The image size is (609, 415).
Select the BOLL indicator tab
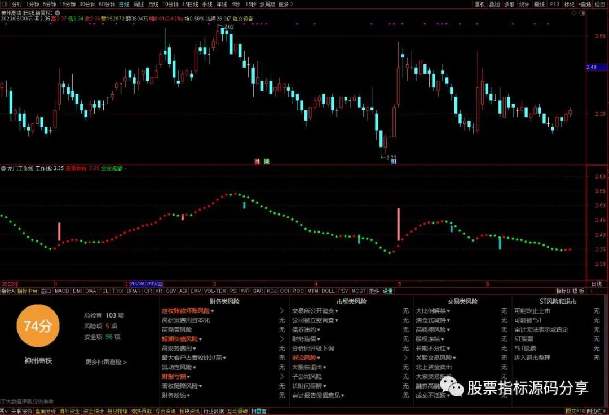328,291
